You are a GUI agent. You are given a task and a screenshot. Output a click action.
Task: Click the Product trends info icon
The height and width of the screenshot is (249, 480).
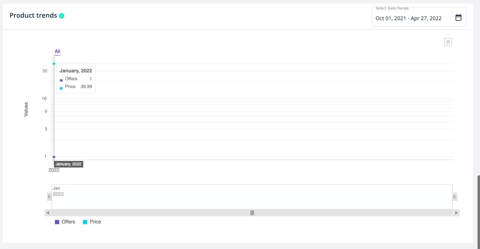tap(61, 16)
